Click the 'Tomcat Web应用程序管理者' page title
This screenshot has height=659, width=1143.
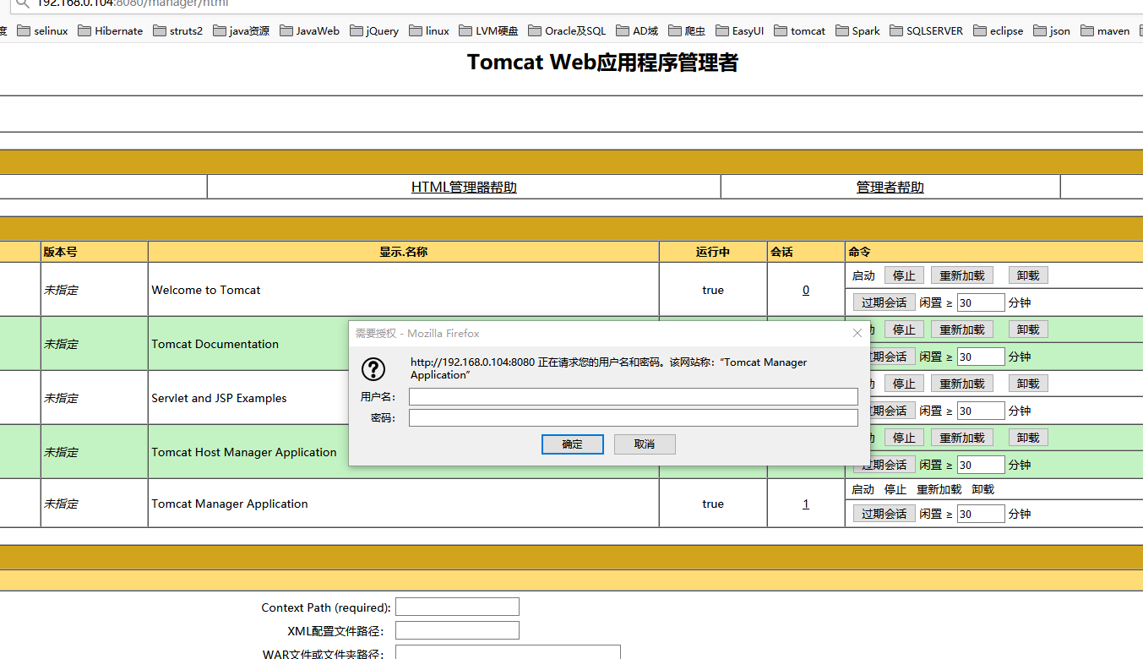coord(602,63)
